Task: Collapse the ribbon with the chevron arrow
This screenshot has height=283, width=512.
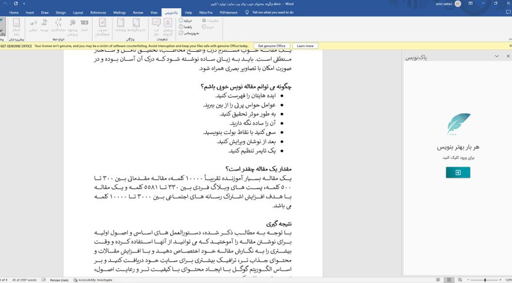Action: (x=510, y=39)
